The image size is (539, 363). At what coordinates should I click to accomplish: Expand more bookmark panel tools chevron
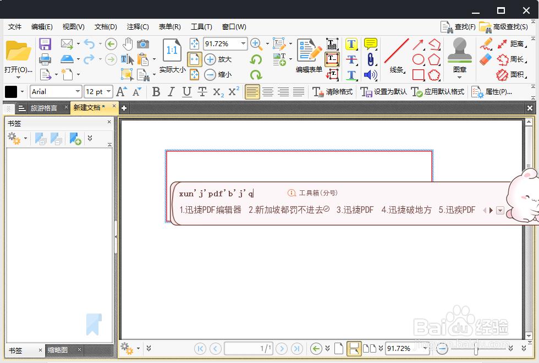[x=90, y=138]
